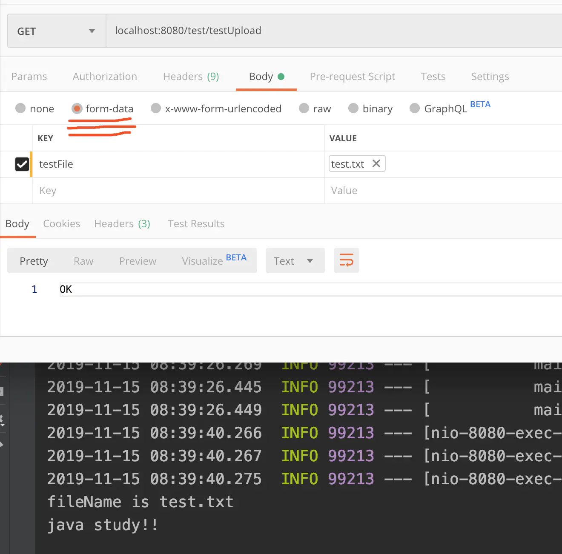Click 'java study!!' console line
Screen dimensions: 562x554
(103, 525)
